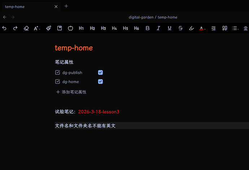Navigate forward with right arrow
Screen dimensions: 249x170
point(13,17)
